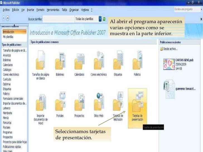
Task: Select Folletos in the sidebar list
Action: click(x=6, y=94)
